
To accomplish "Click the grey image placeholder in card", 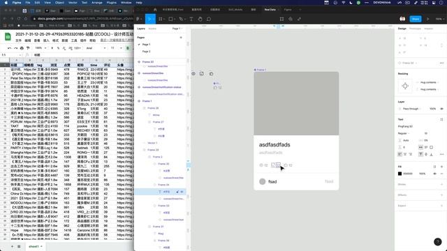I will (296, 104).
